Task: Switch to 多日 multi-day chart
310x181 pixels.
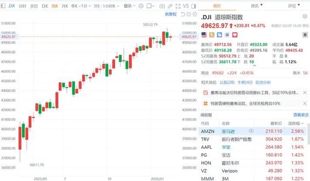Action: (x=34, y=6)
